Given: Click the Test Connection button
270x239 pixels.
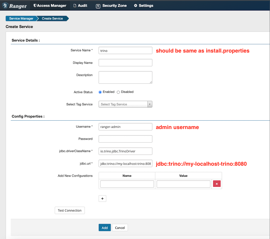Looking at the screenshot, I should tap(69, 210).
